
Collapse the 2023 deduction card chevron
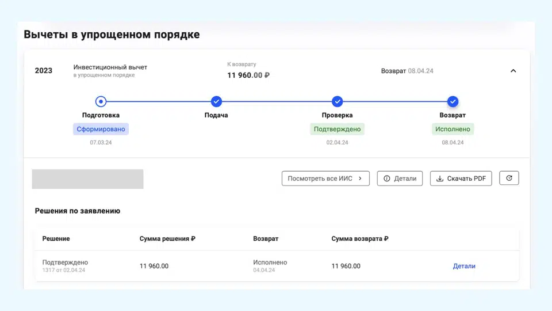coord(513,71)
